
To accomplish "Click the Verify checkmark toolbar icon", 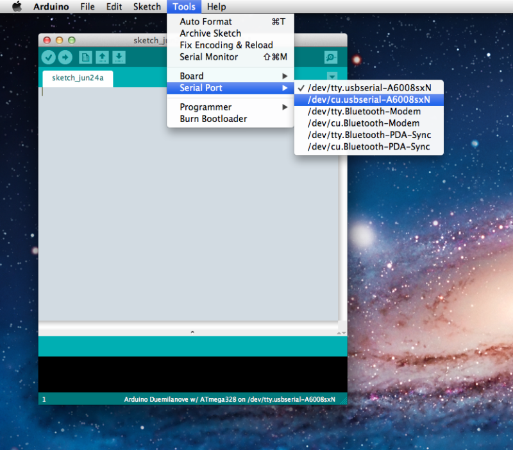I will tap(49, 57).
